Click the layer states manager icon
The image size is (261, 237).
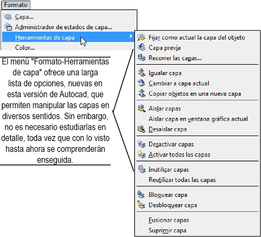coord(8,27)
